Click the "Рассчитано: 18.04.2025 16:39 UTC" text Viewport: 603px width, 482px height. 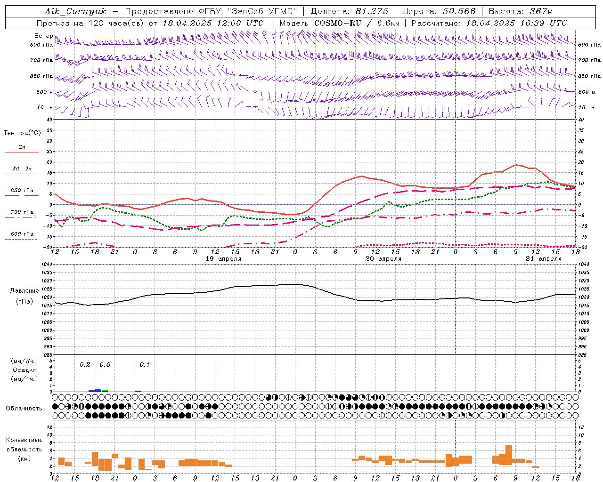489,23
